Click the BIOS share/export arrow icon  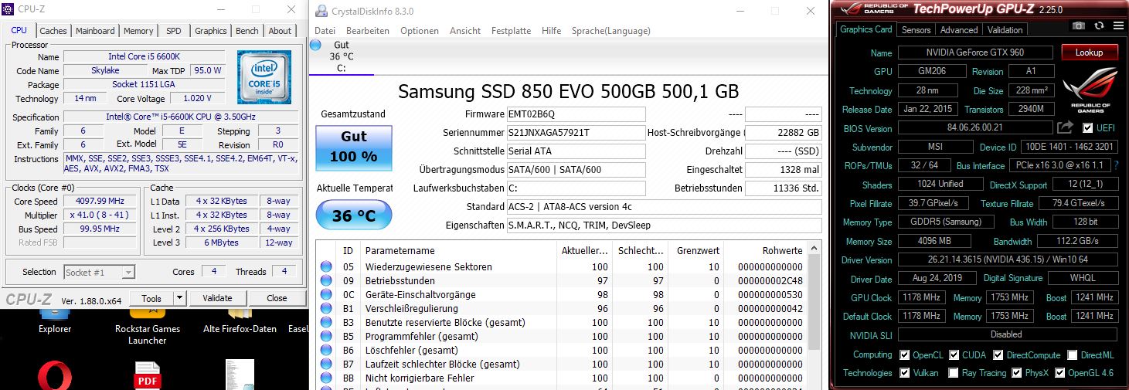[x=1066, y=127]
